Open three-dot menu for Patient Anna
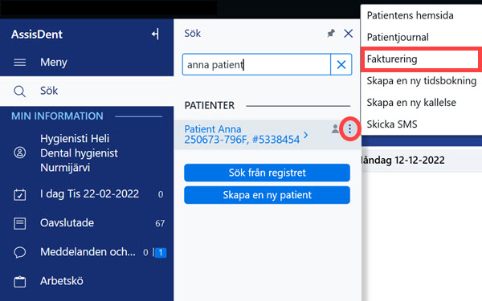 click(x=349, y=129)
